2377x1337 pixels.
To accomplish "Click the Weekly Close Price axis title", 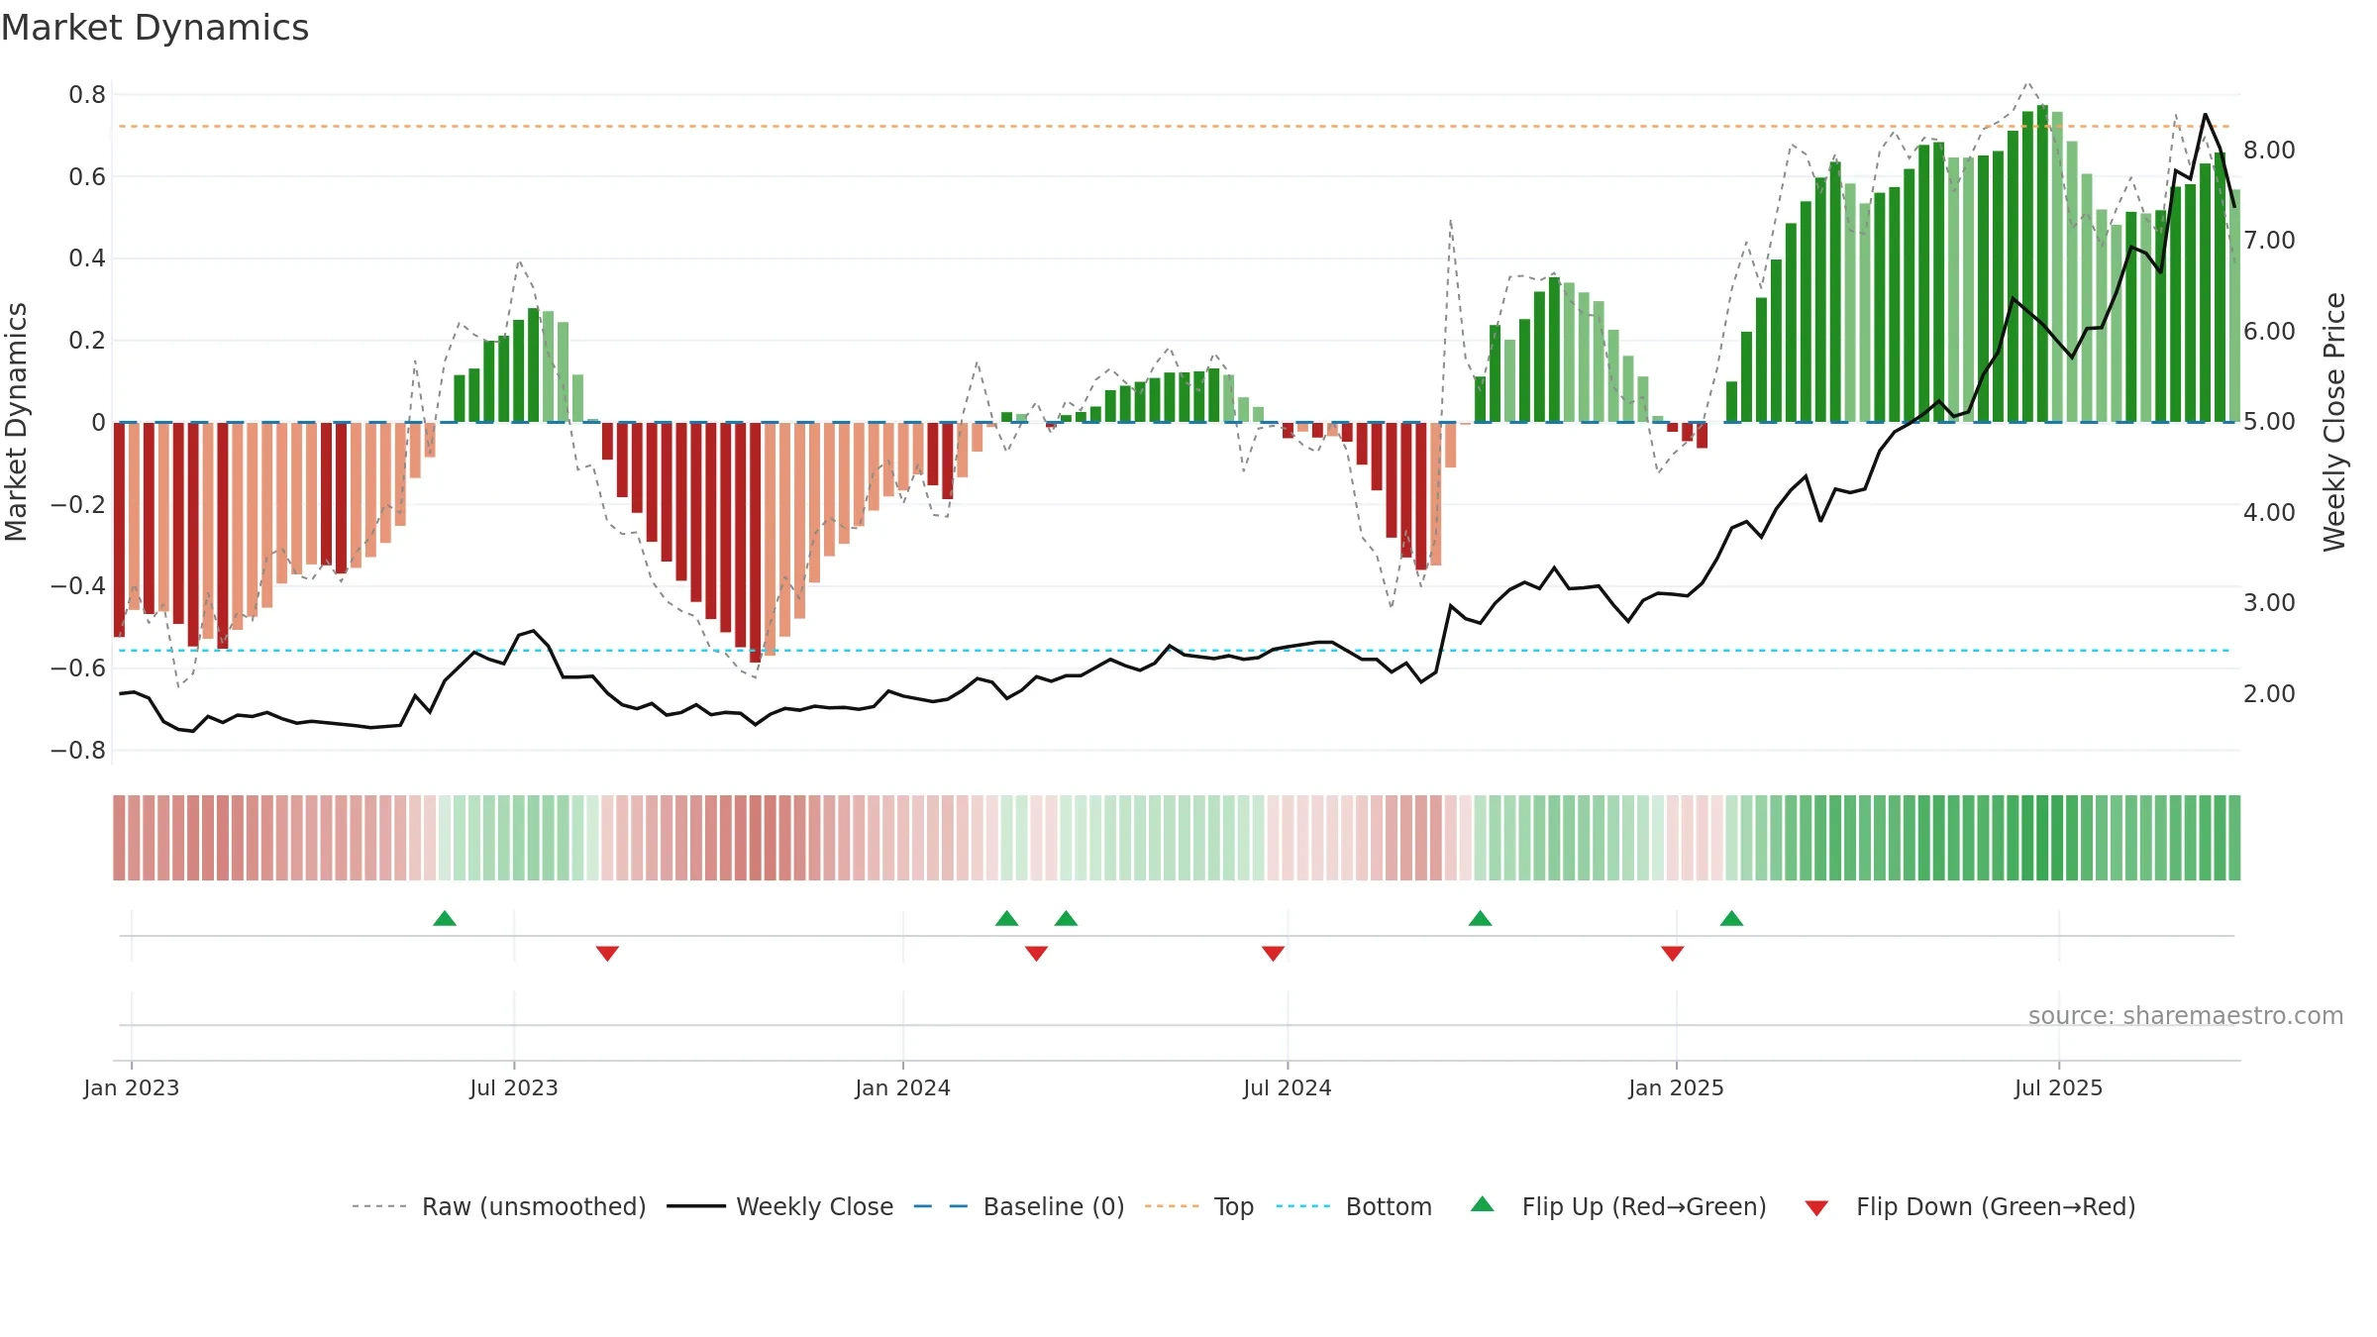I will coord(2334,422).
